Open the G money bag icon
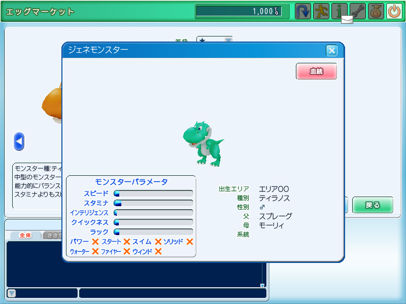The width and height of the screenshot is (406, 304). point(376,11)
